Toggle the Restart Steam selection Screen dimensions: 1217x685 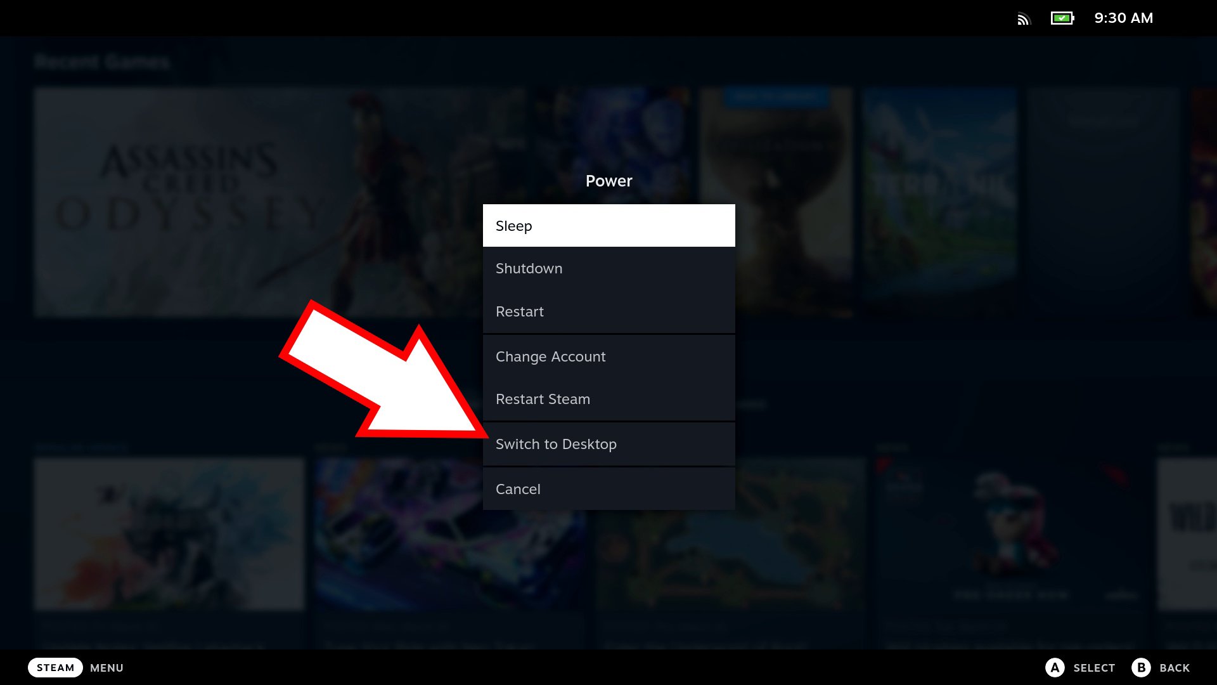[608, 399]
